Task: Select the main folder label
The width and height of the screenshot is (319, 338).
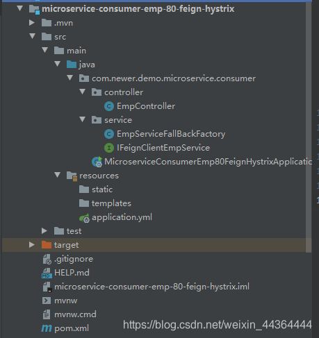Action: click(76, 51)
